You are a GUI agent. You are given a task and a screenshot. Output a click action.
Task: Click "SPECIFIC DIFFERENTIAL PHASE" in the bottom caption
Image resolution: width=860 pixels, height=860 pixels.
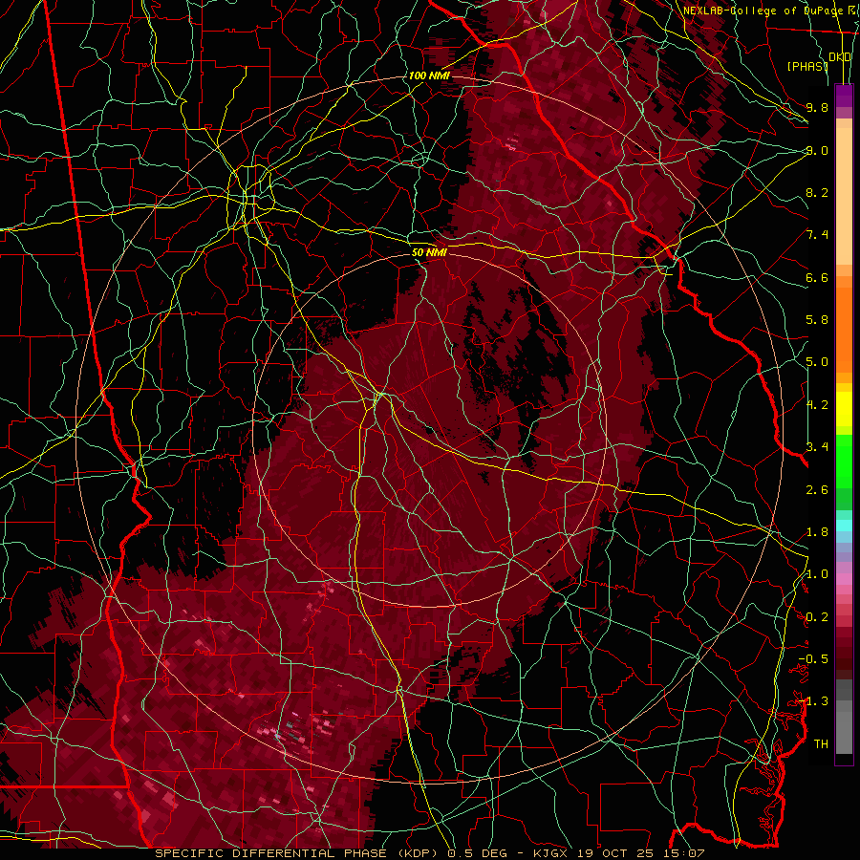tap(270, 853)
